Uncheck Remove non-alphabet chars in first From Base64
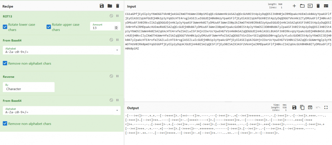The width and height of the screenshot is (332, 145). click(5, 63)
